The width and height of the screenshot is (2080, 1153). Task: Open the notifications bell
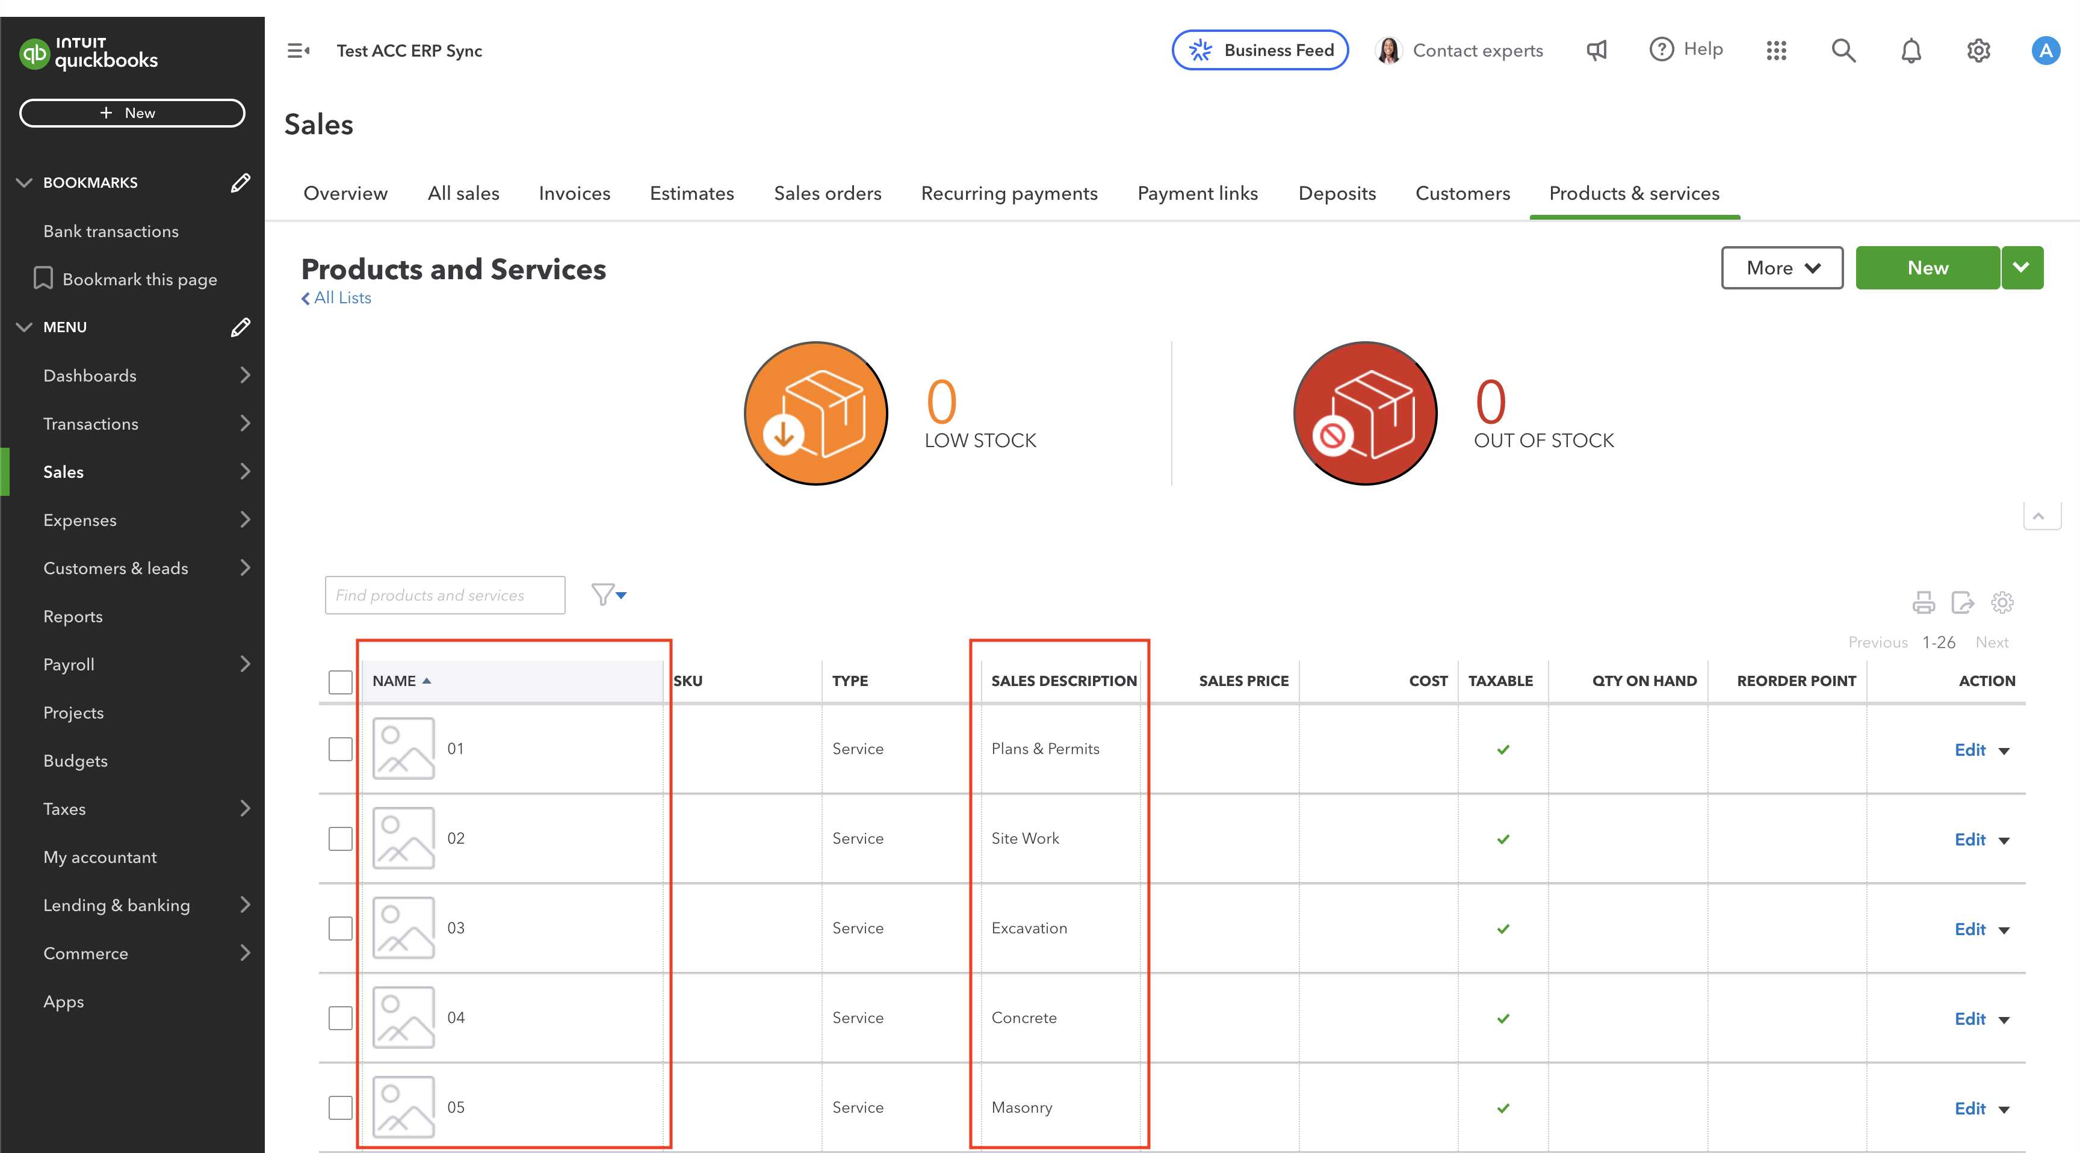[x=1911, y=50]
